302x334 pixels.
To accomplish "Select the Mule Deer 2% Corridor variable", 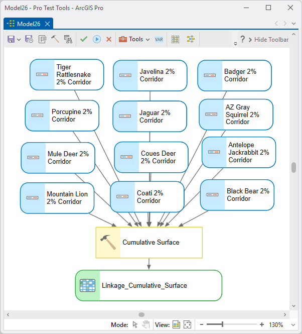I will click(58, 158).
